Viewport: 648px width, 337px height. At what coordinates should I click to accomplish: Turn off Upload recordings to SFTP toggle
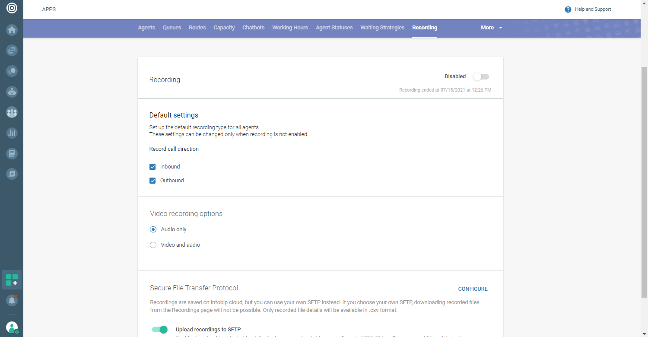point(159,330)
